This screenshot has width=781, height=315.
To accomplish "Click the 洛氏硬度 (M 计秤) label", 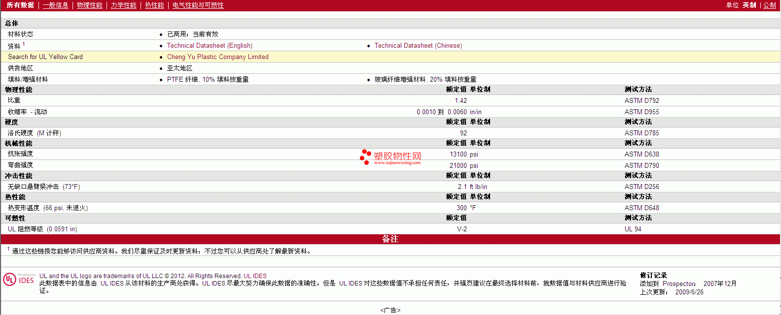I will [35, 133].
